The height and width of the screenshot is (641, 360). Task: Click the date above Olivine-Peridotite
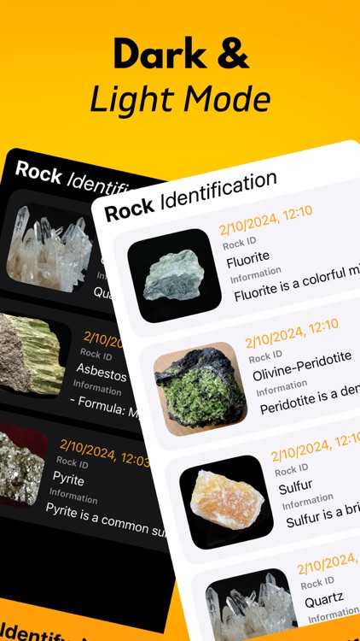coord(292,333)
